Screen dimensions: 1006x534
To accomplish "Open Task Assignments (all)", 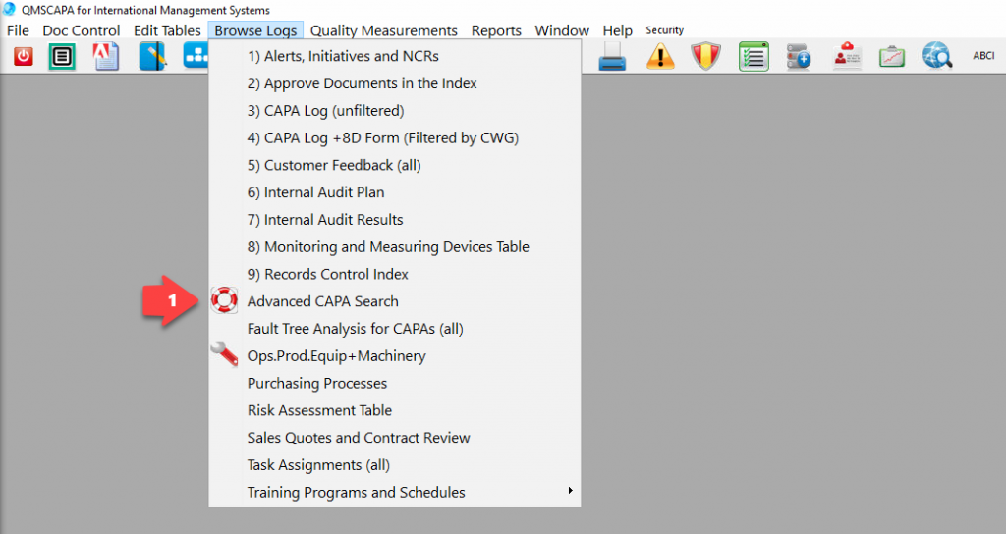I will [x=395, y=464].
